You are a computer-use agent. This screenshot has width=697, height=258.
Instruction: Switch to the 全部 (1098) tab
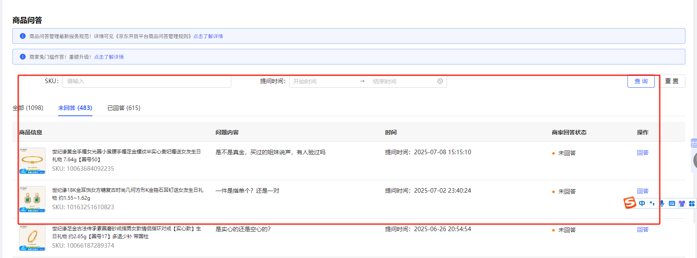coord(28,108)
